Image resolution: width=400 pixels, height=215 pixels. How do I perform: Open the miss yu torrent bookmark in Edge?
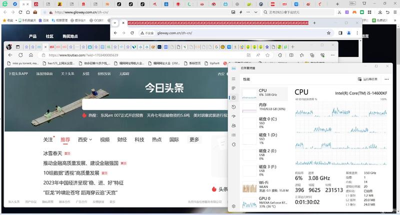(23, 63)
